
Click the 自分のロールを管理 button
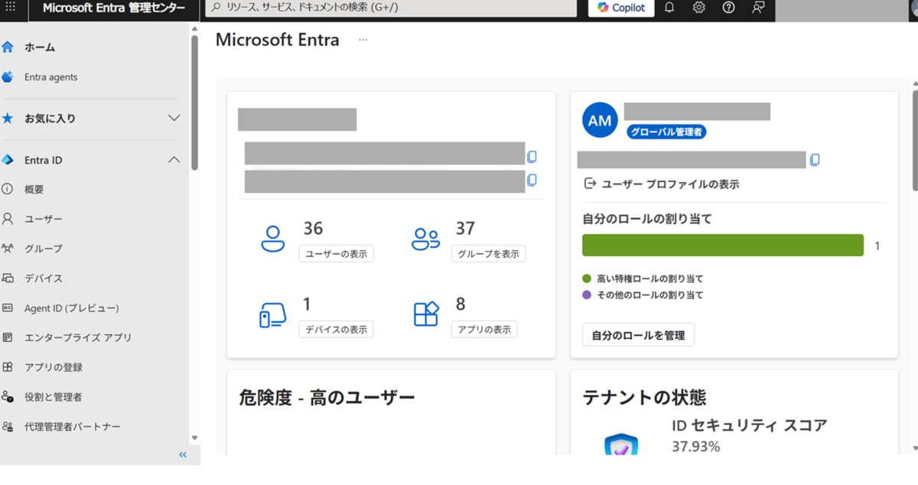[x=638, y=335]
